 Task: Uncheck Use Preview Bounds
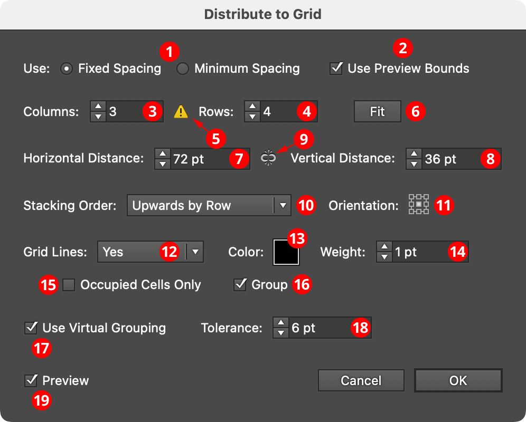(x=336, y=68)
